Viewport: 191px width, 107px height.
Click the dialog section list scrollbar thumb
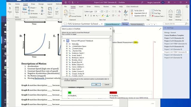(x=110, y=50)
